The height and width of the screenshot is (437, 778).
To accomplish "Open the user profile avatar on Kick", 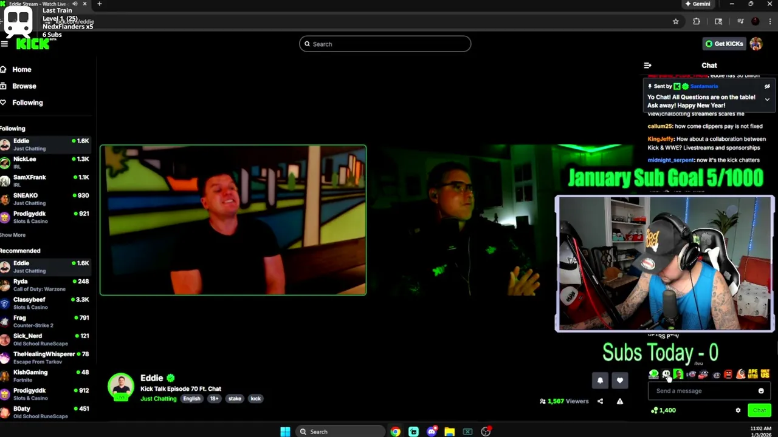I will (756, 44).
